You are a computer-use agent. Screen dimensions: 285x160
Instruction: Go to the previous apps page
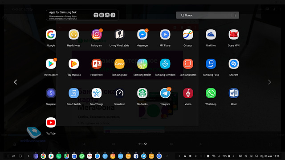(16, 82)
